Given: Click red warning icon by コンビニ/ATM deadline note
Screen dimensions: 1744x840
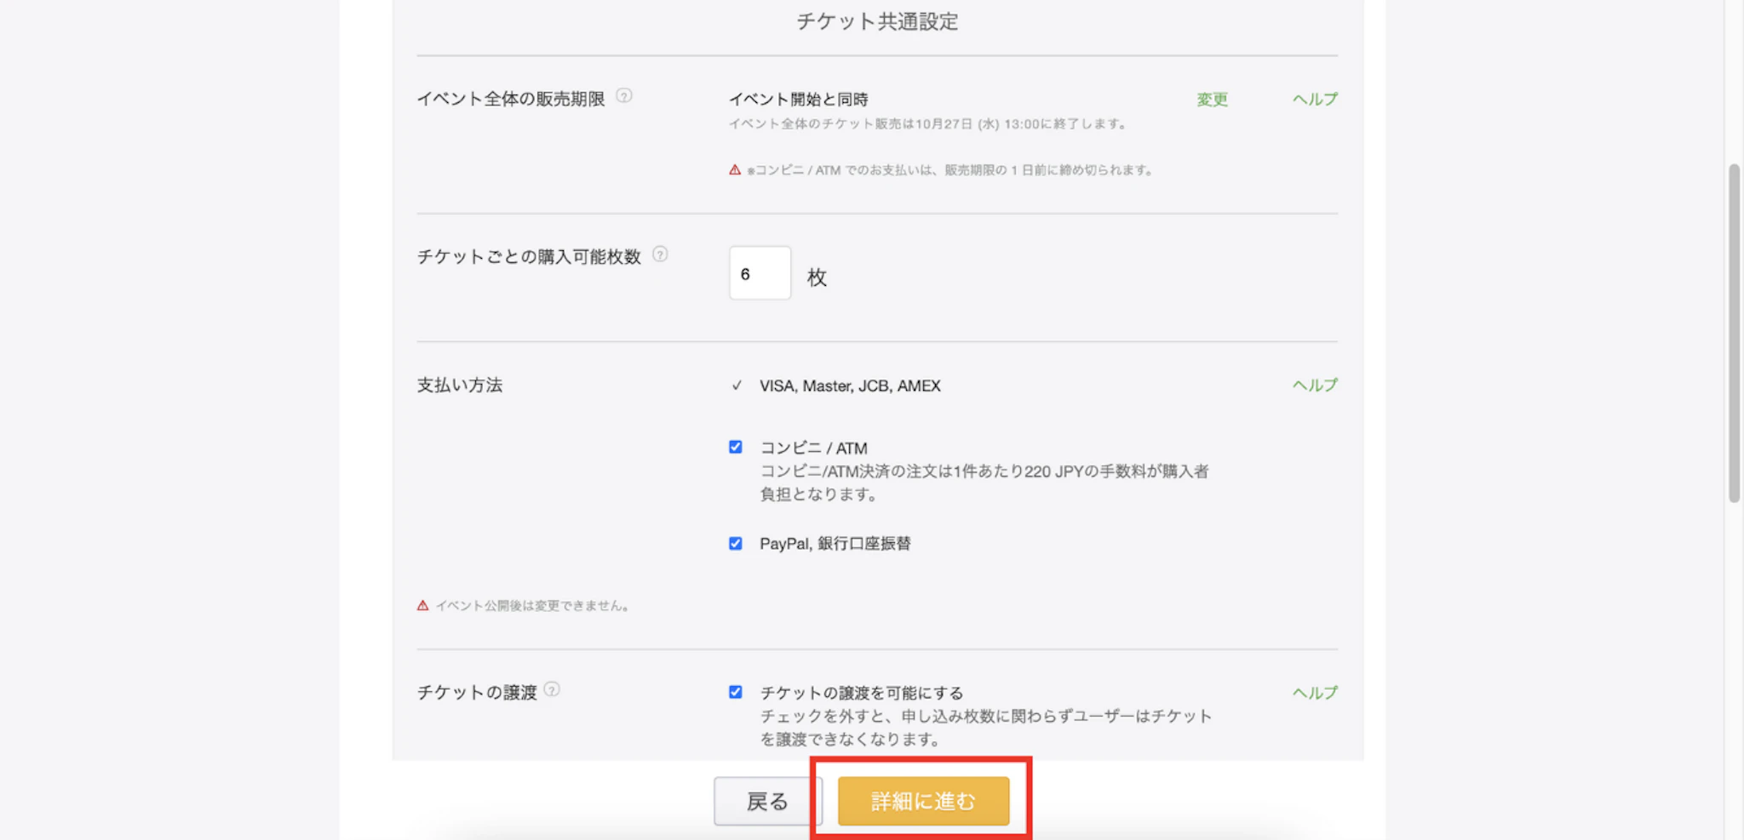Looking at the screenshot, I should tap(735, 170).
